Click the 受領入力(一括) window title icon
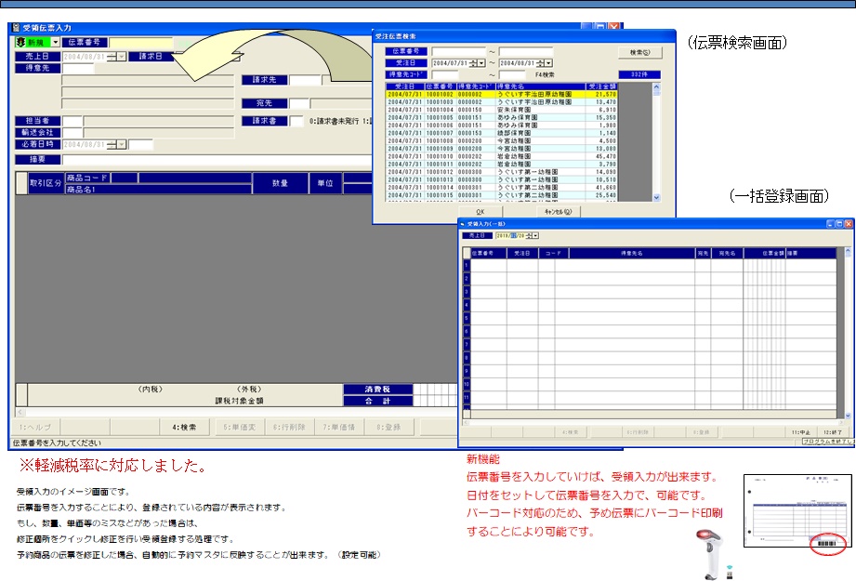Viewport: 856px width, 581px height. coord(463,224)
